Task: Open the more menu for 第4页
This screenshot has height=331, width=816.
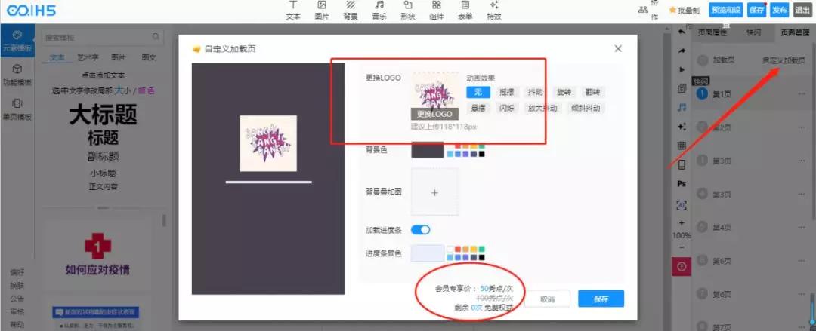Action: [x=802, y=227]
